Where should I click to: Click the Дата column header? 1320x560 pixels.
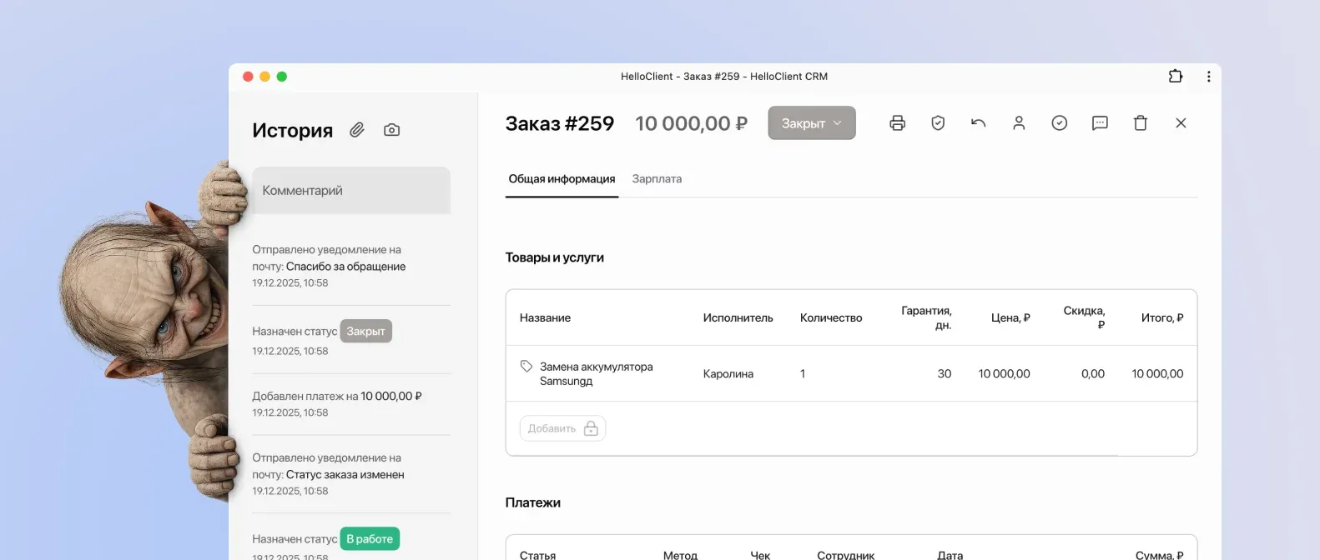point(950,555)
